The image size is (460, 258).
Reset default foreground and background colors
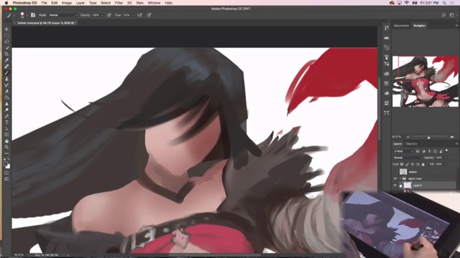click(4, 159)
